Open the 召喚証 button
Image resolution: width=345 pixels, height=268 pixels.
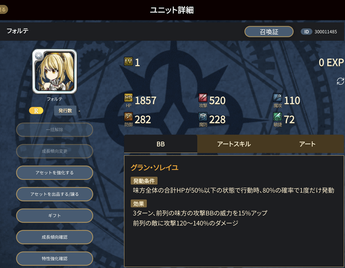(x=269, y=32)
